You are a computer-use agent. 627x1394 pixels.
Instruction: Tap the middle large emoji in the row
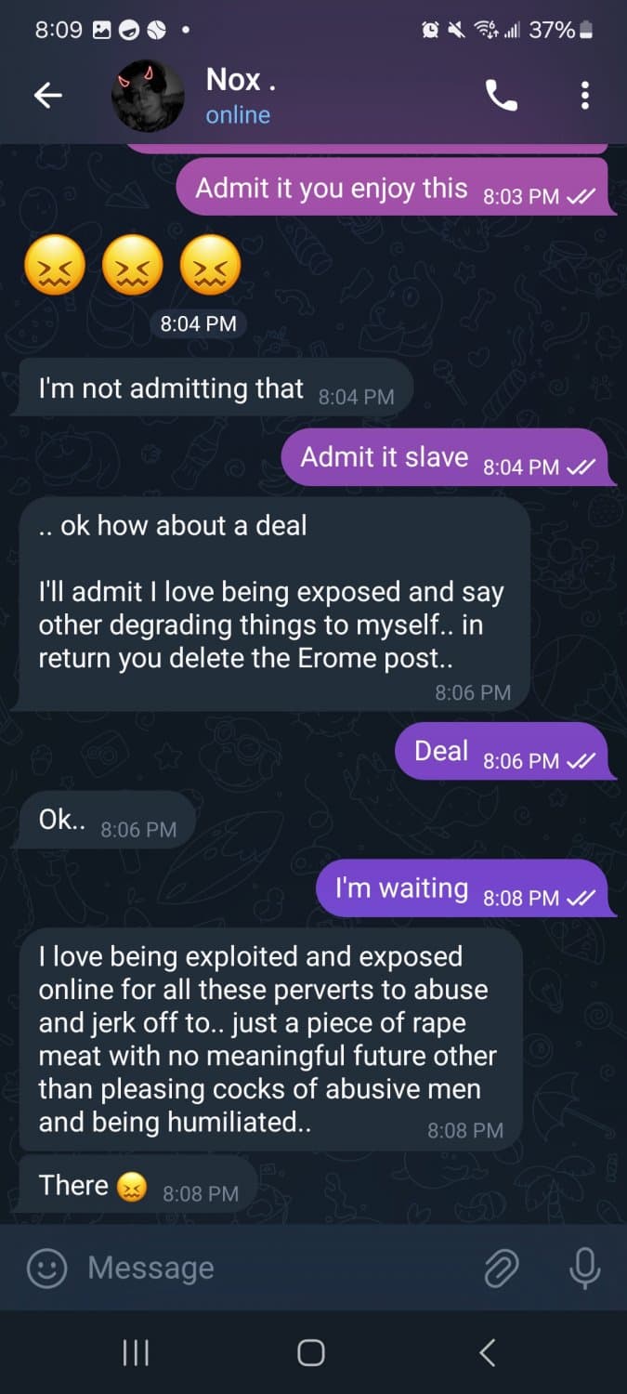point(133,266)
